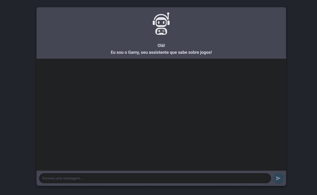Click the top-right corner of the chat header
This screenshot has height=195, width=317.
282,11
